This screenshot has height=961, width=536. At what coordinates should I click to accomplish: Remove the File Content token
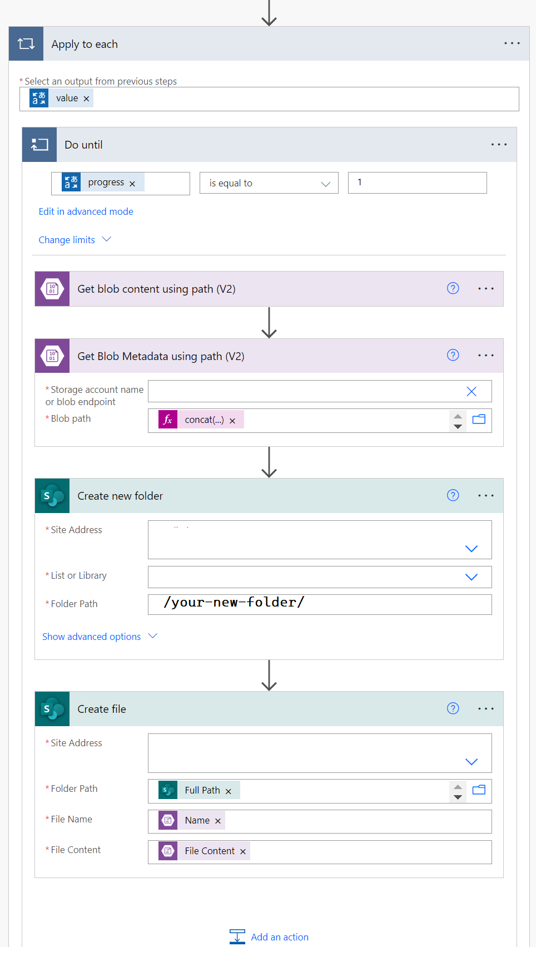pyautogui.click(x=243, y=852)
